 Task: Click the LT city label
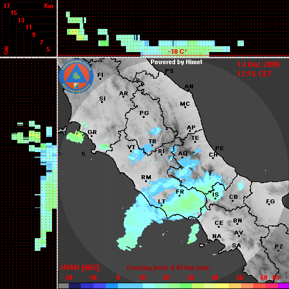(161, 202)
